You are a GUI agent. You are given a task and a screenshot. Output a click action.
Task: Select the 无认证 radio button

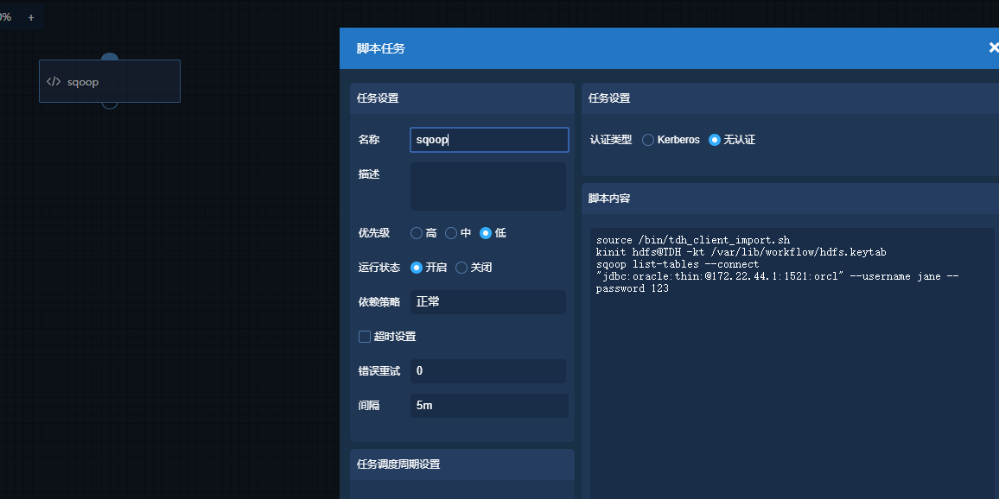(715, 140)
